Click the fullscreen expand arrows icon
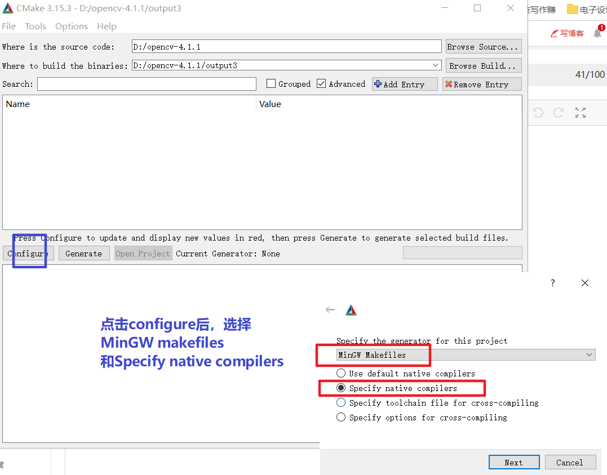The width and height of the screenshot is (607, 475). point(580,113)
